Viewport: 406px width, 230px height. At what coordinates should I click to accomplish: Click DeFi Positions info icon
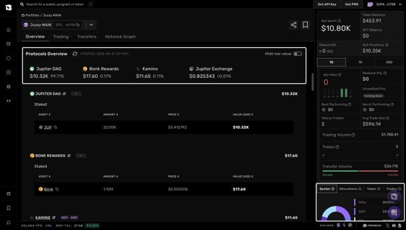pos(387,45)
